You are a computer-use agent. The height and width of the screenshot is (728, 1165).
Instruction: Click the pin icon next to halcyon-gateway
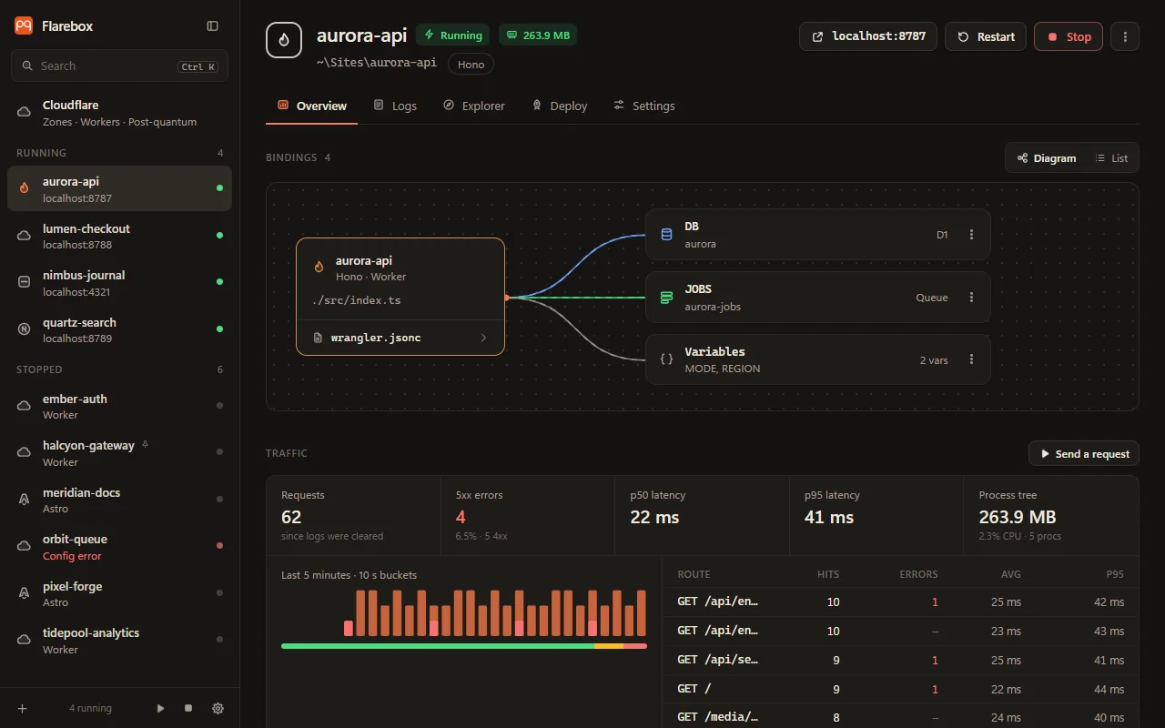[x=146, y=445]
